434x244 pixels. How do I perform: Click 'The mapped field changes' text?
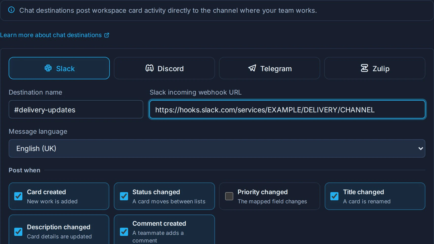click(272, 201)
